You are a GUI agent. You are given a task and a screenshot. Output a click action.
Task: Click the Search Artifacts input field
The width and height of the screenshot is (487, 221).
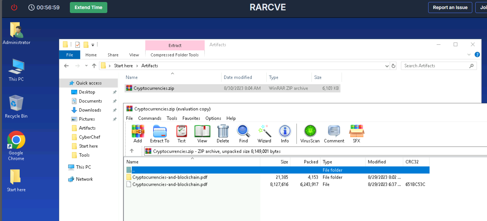coord(435,66)
